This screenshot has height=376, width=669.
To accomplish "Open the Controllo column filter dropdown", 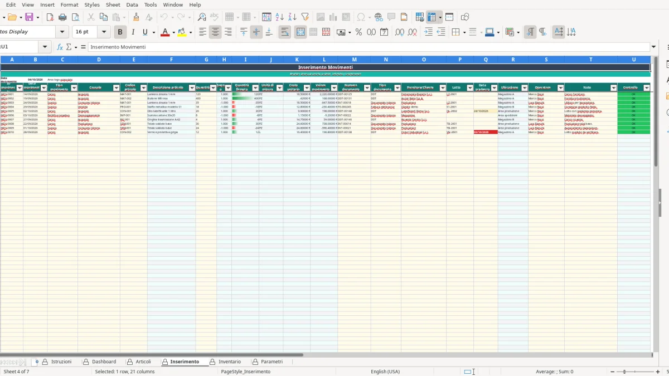I will tap(647, 87).
